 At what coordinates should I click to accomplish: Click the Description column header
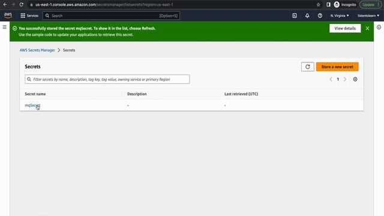pos(137,94)
